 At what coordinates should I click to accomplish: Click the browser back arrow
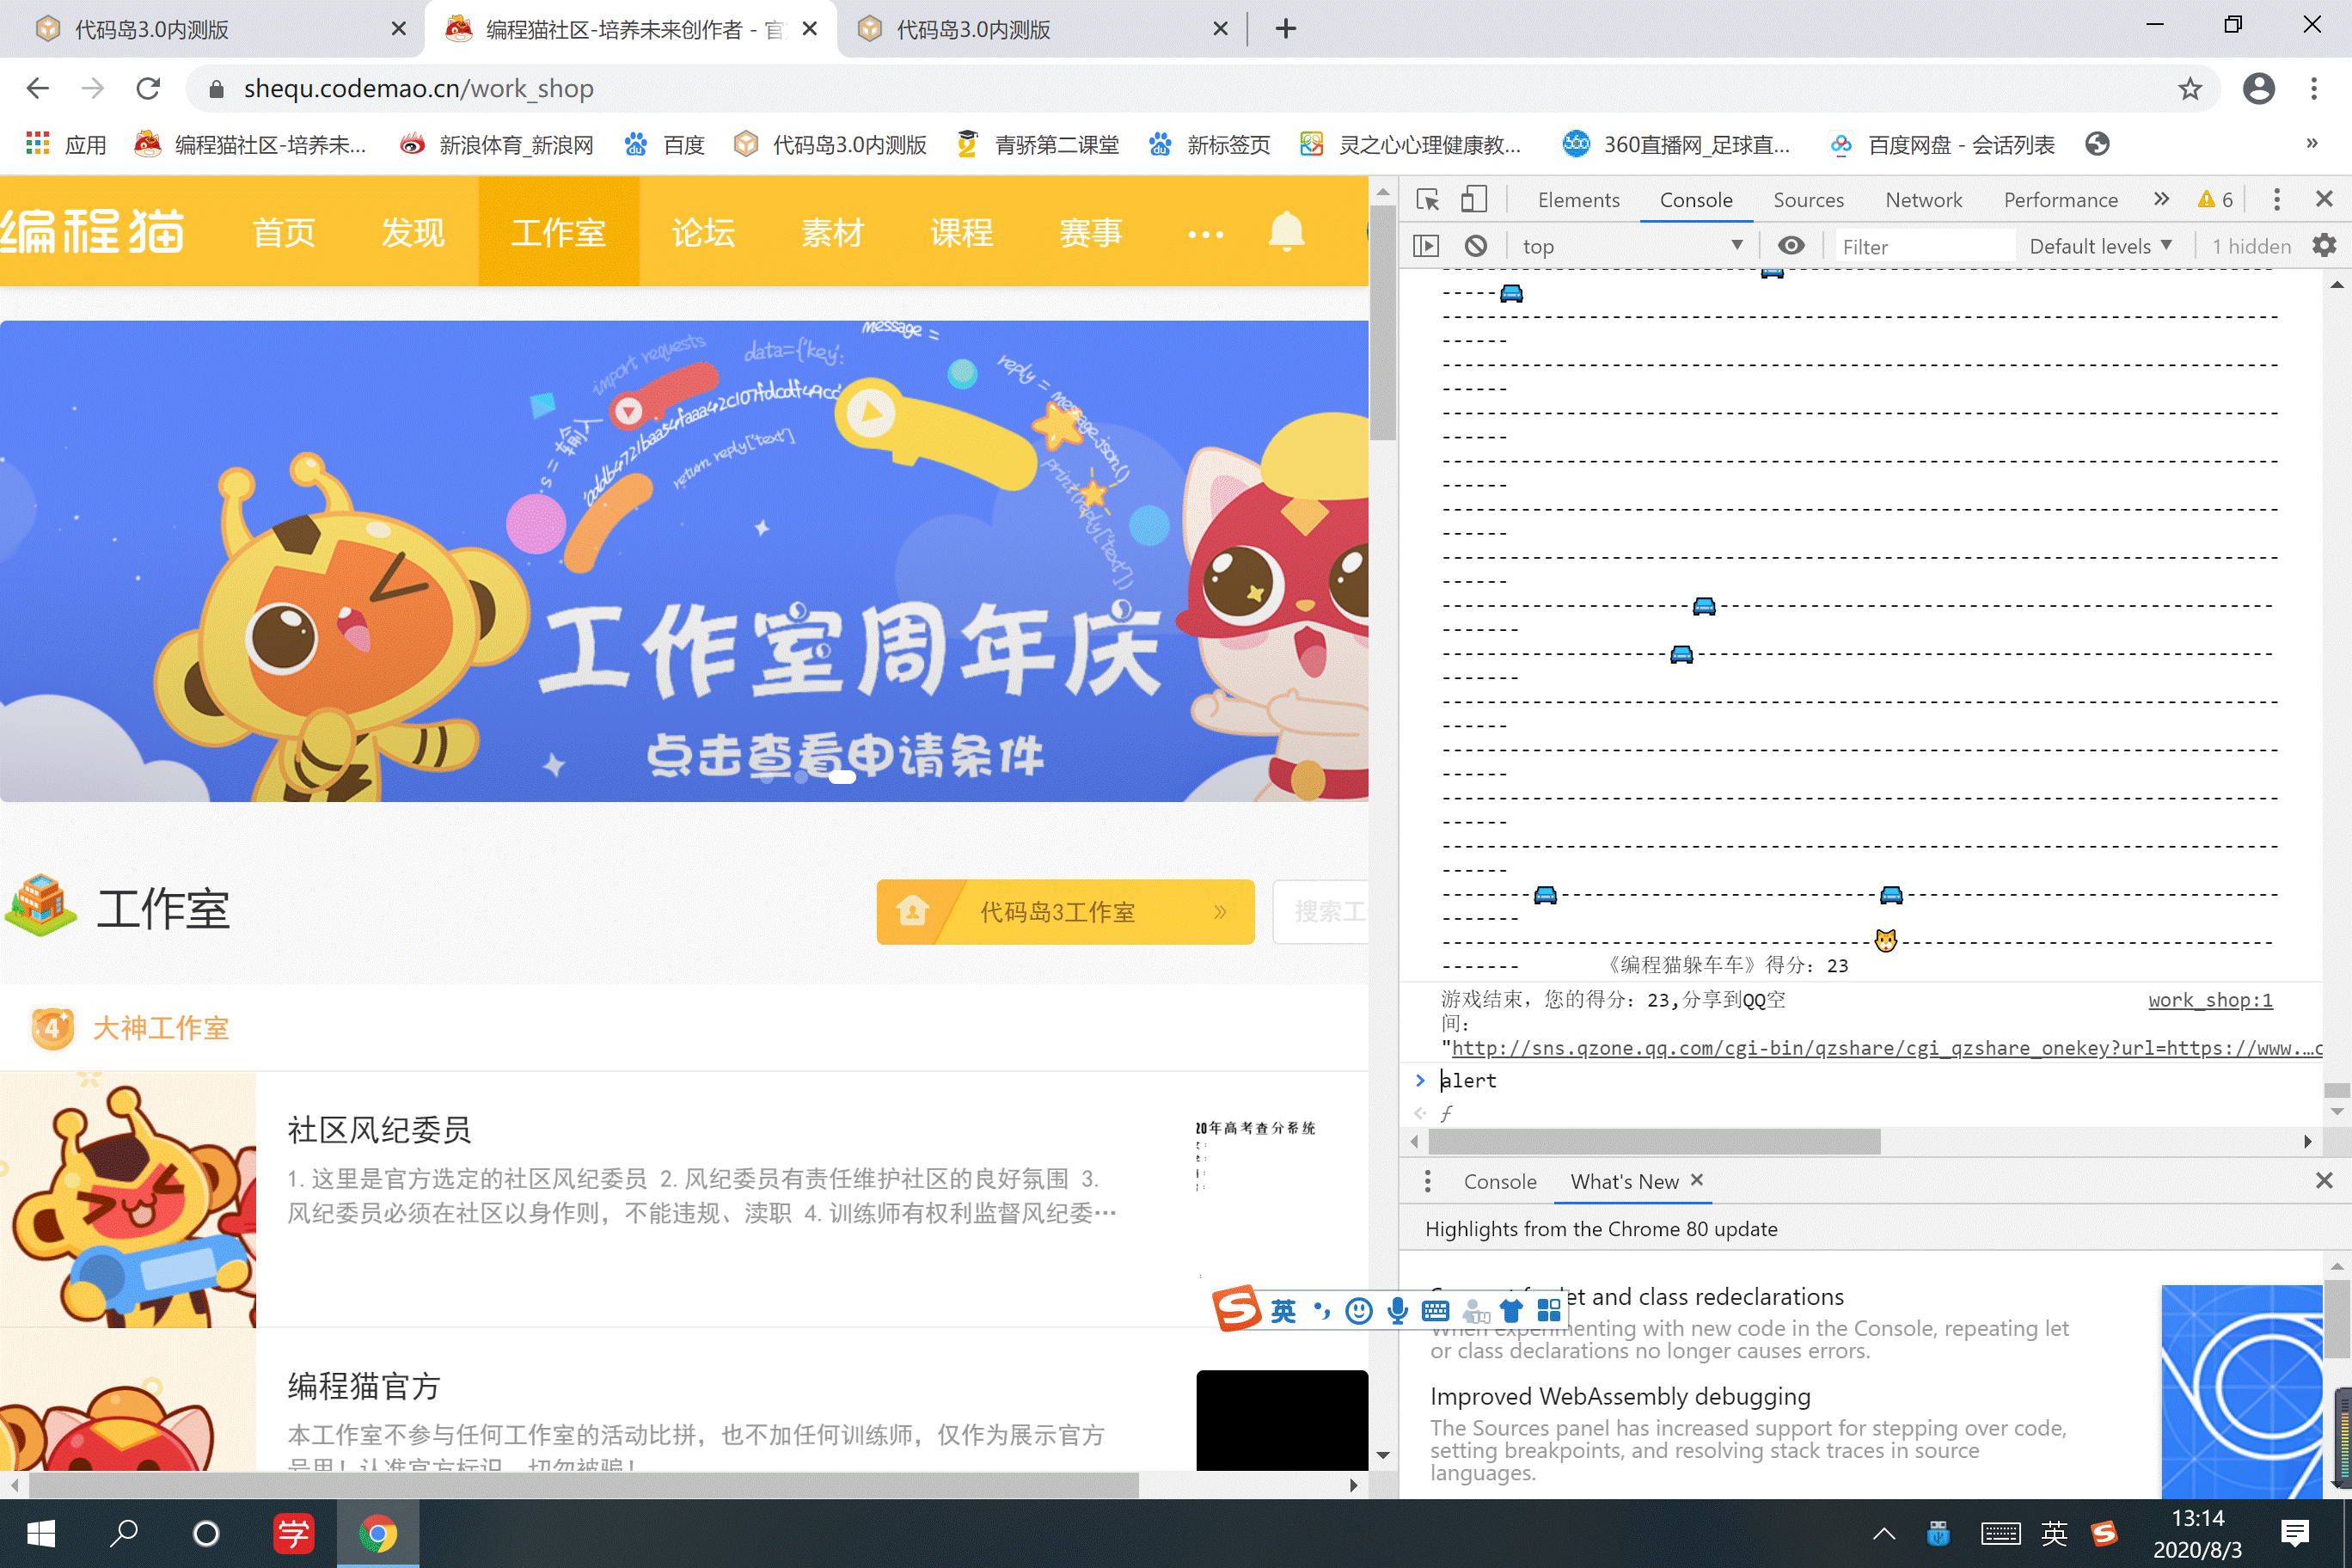point(38,88)
